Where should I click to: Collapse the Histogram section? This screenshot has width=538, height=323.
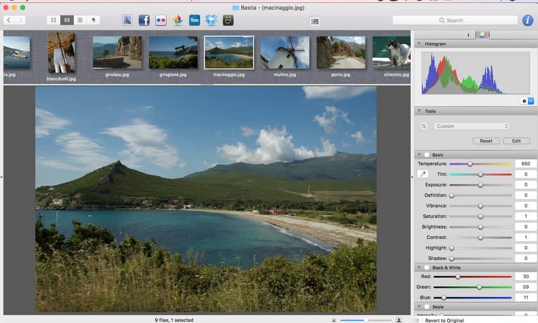click(x=419, y=44)
